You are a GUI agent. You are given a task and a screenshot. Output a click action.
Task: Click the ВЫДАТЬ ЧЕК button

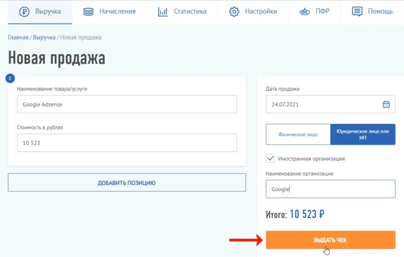pyautogui.click(x=331, y=240)
